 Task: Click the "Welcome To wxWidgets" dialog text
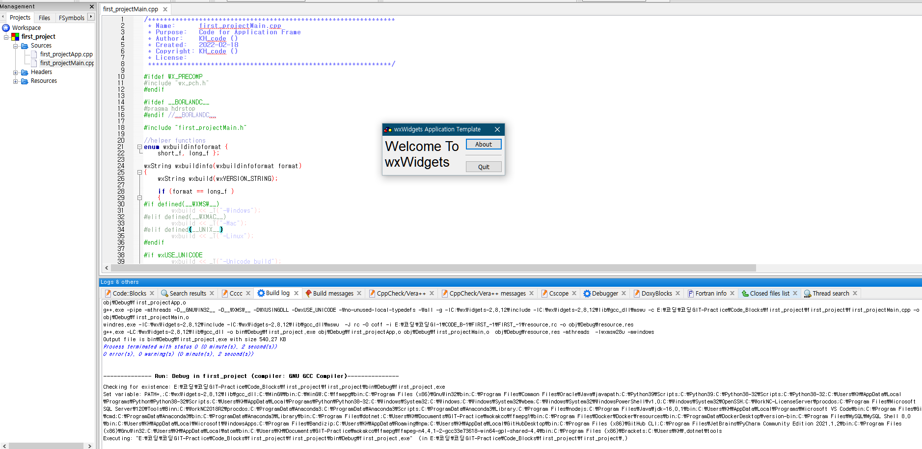click(422, 154)
